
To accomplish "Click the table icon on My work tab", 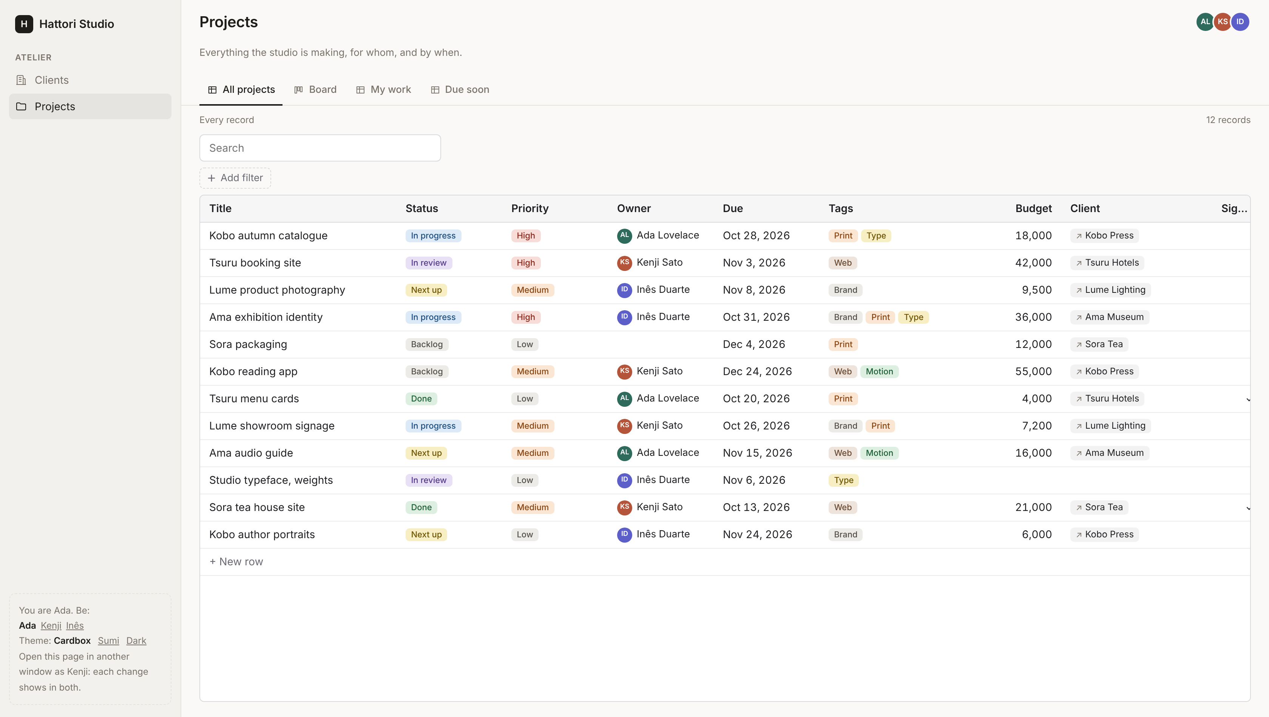I will [x=360, y=90].
